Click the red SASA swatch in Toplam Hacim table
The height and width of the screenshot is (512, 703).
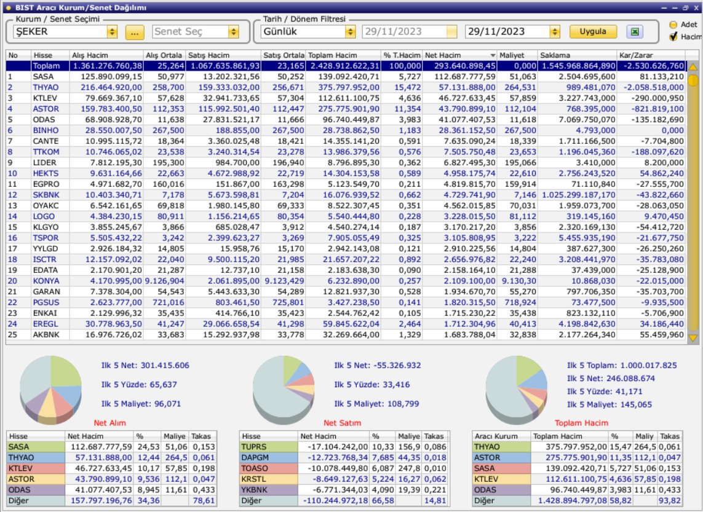[502, 468]
